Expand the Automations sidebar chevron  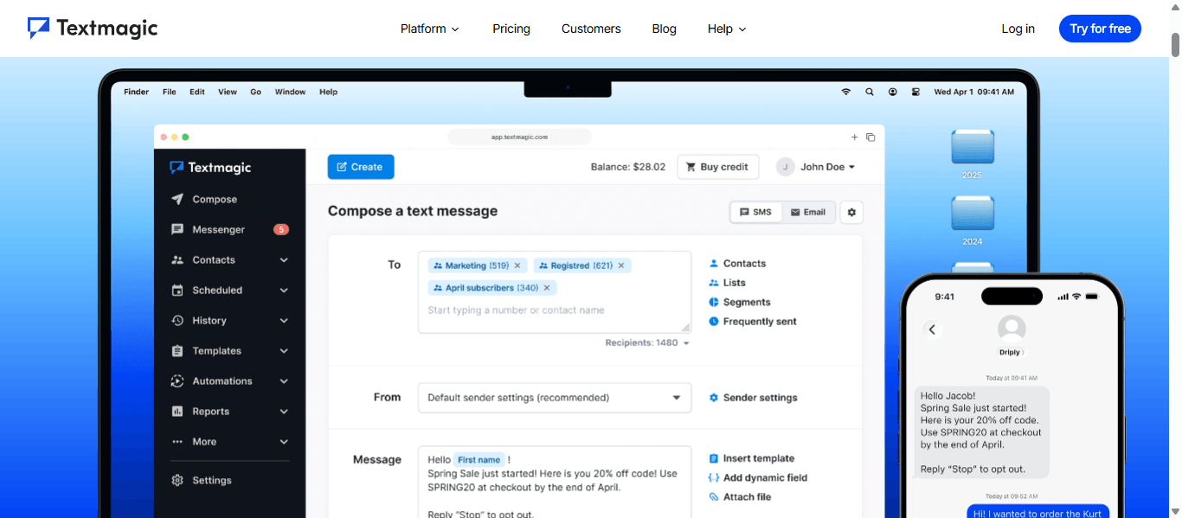click(x=284, y=381)
